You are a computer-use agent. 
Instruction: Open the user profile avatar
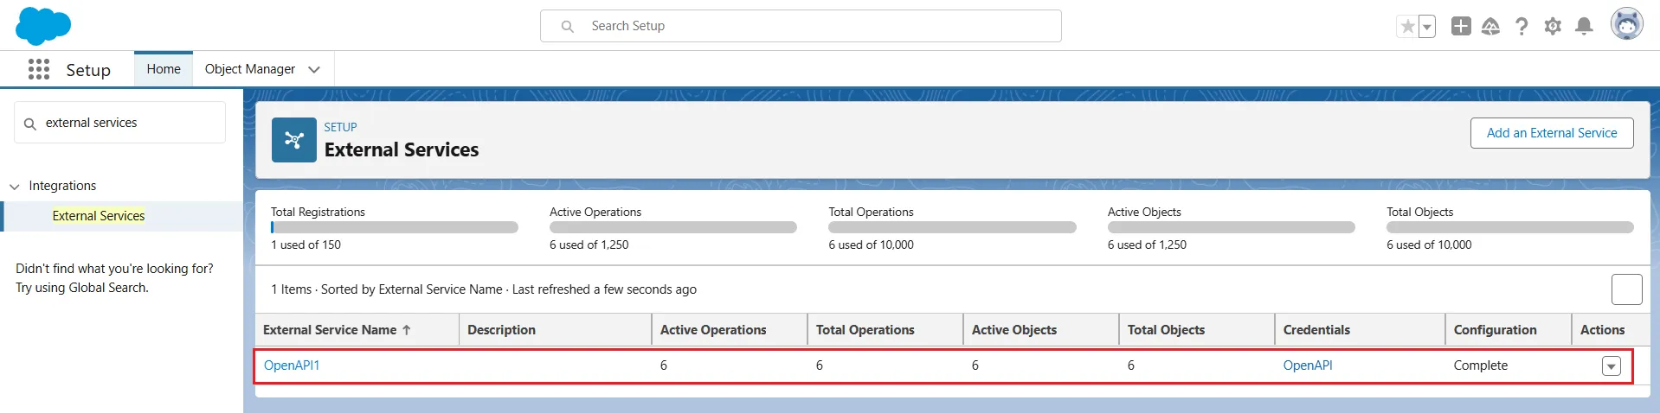(1626, 24)
